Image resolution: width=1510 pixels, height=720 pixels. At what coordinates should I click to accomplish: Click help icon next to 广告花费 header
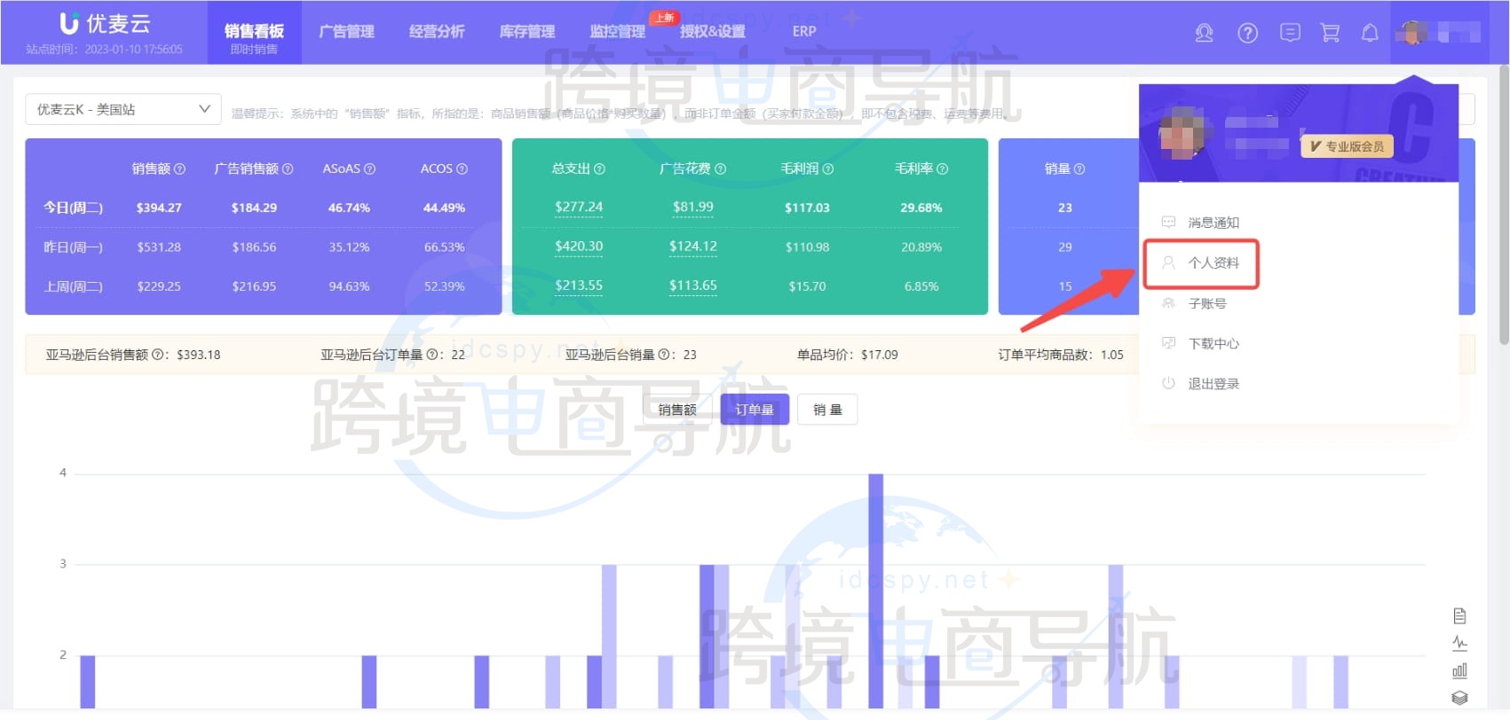click(x=721, y=168)
